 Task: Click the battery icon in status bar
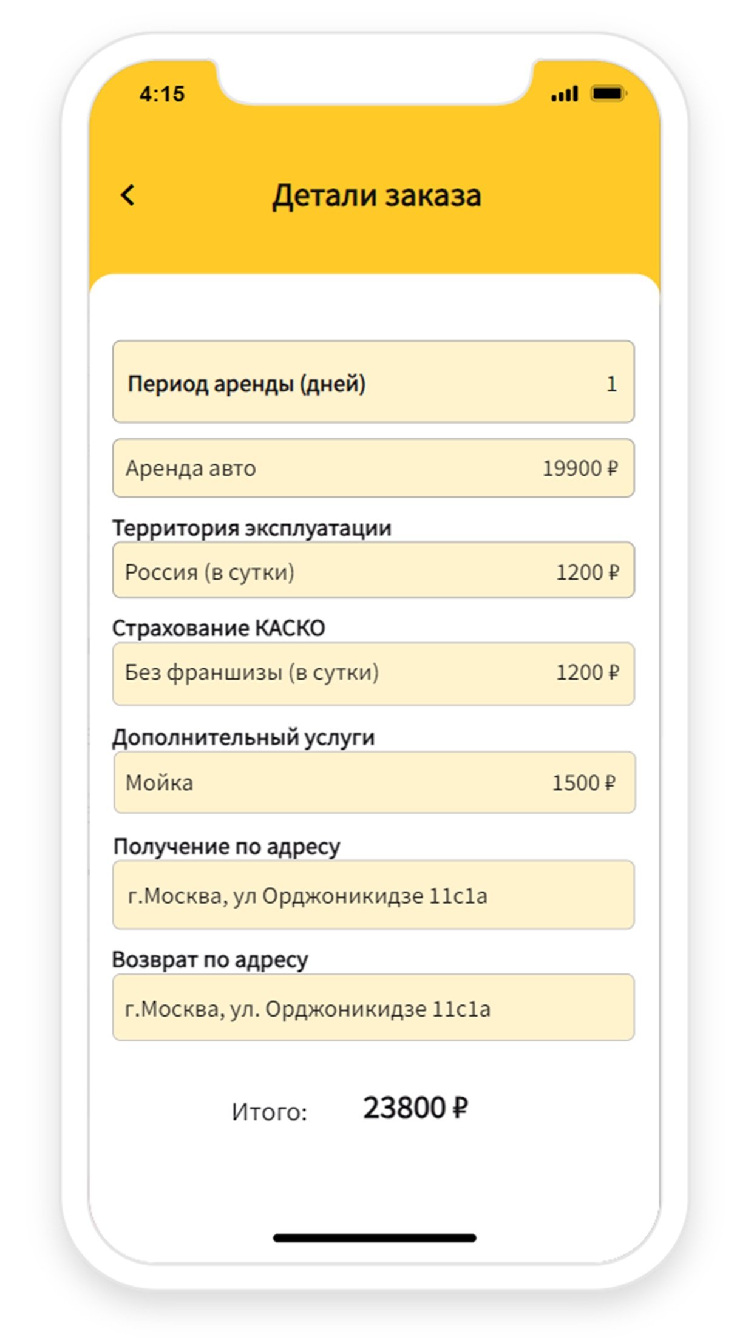pos(608,94)
